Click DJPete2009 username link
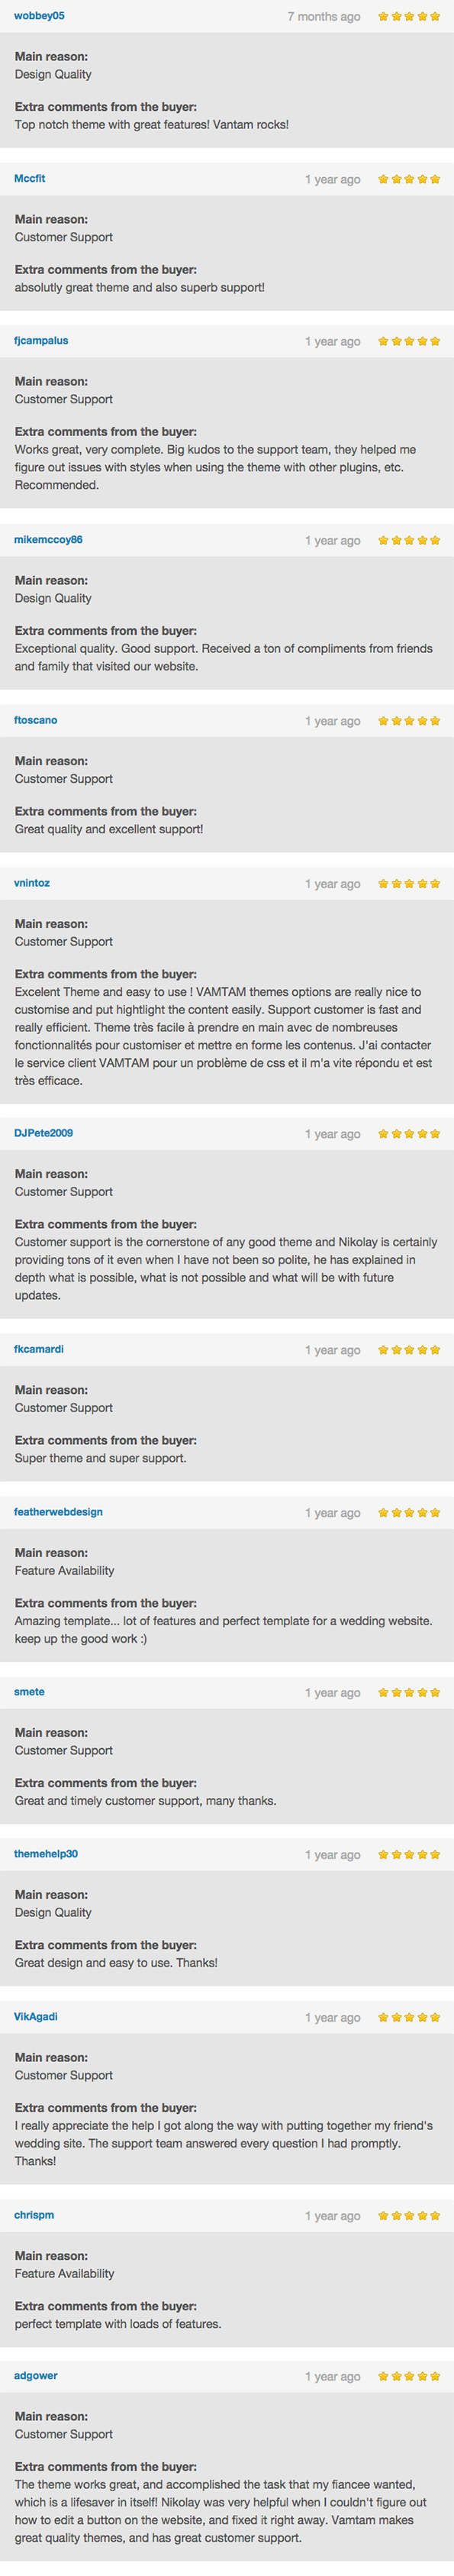Viewport: 454px width, 2576px height. [43, 1133]
